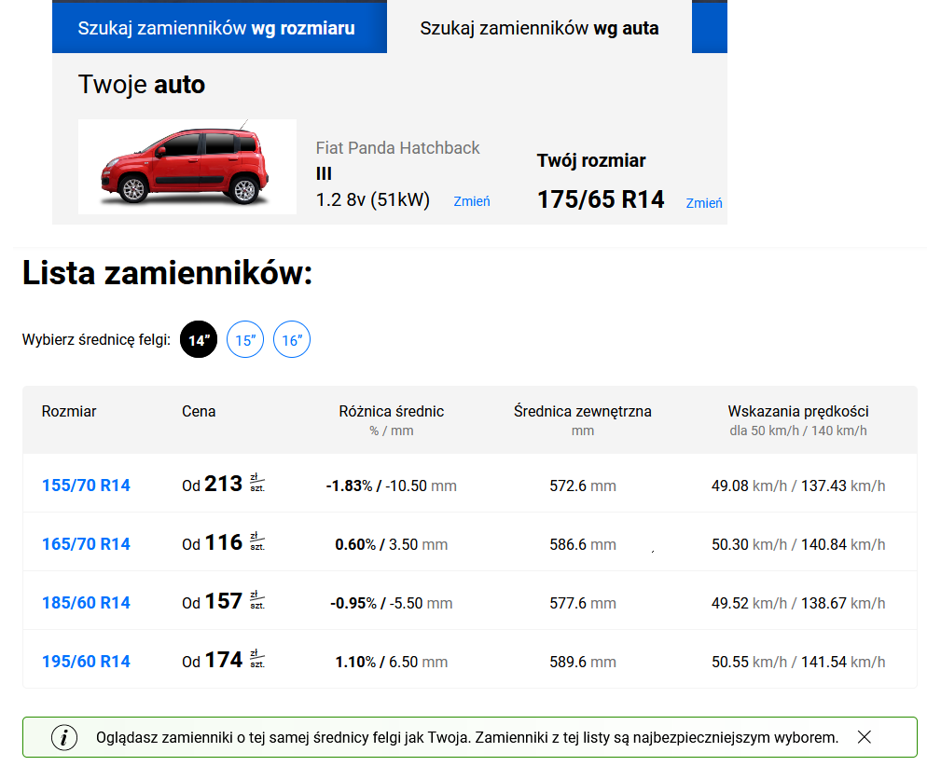Click 'Zmień' link next to the car engine
Screen dimensions: 927x766
tap(472, 201)
